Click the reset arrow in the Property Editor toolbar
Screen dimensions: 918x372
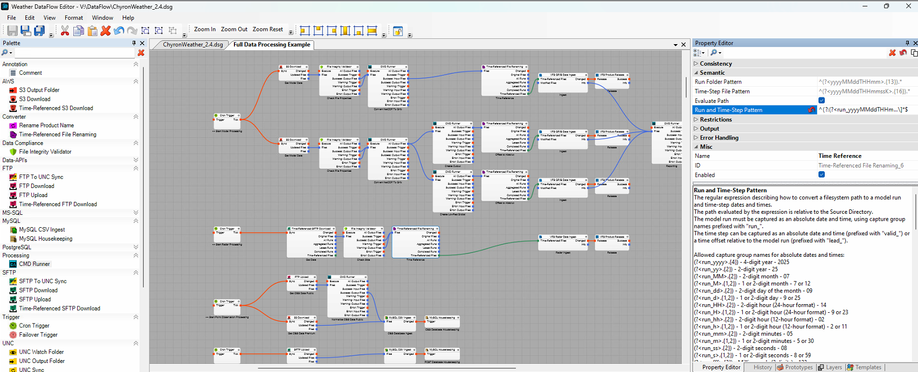click(x=903, y=53)
